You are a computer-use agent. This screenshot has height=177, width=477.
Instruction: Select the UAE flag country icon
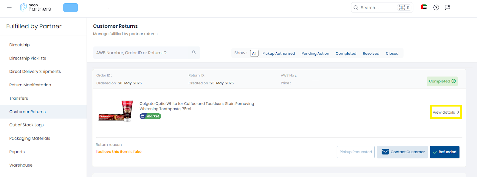(x=424, y=7)
